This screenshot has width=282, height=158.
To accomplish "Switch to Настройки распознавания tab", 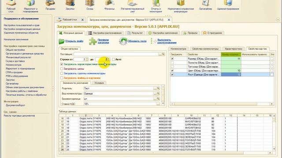I will pyautogui.click(x=105, y=33).
